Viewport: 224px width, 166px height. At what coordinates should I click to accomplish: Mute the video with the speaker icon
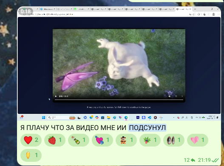[170, 96]
